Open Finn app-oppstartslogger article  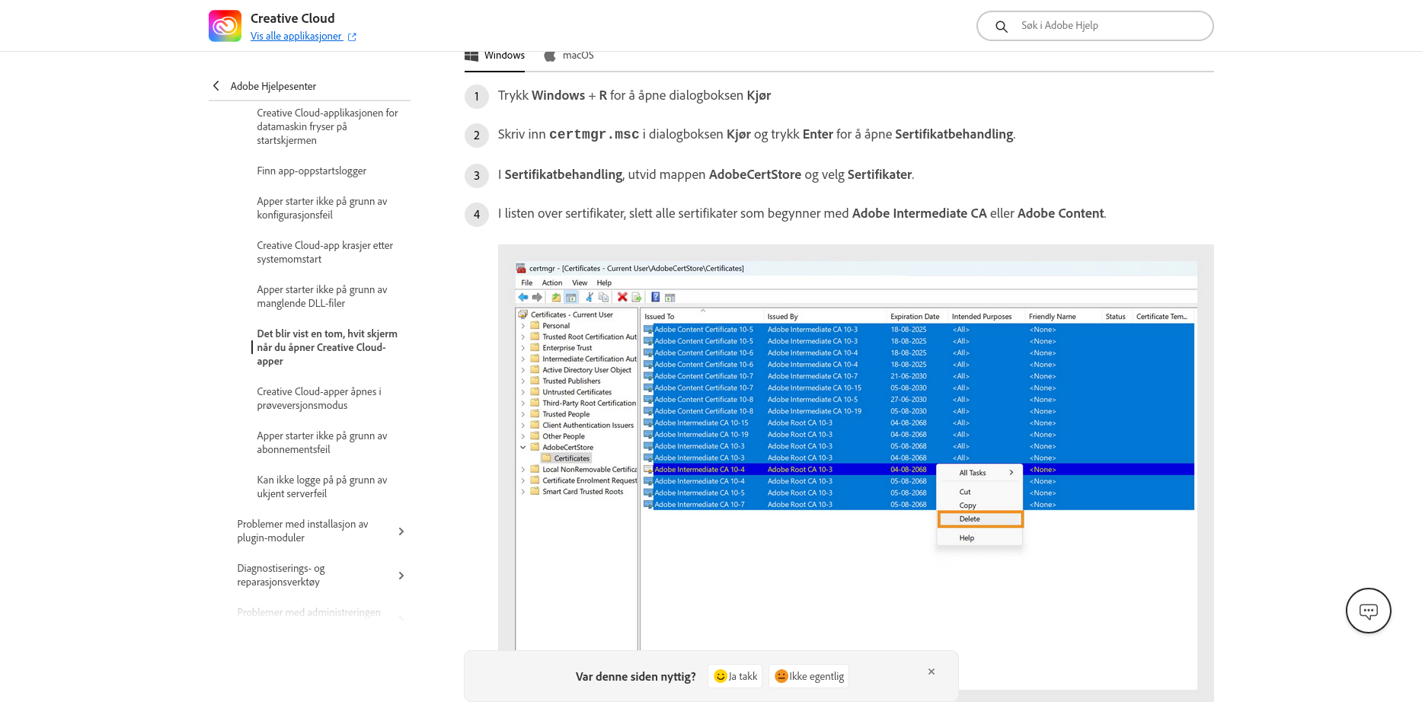312,171
